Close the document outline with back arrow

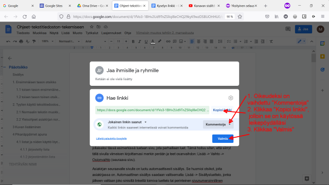[10, 58]
